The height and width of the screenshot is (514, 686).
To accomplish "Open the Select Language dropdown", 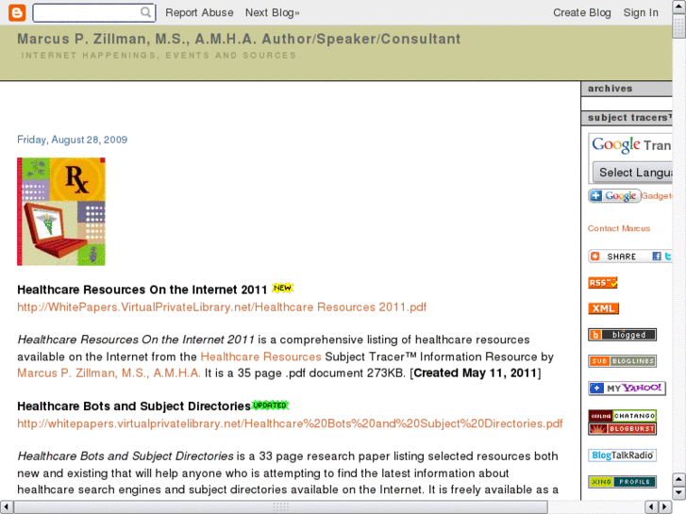I will (x=632, y=173).
